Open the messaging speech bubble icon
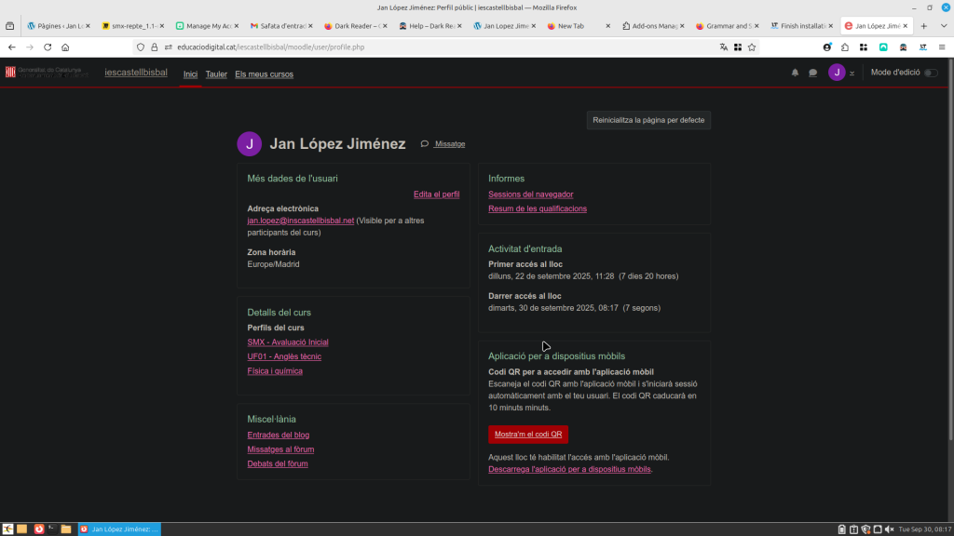 tap(812, 73)
